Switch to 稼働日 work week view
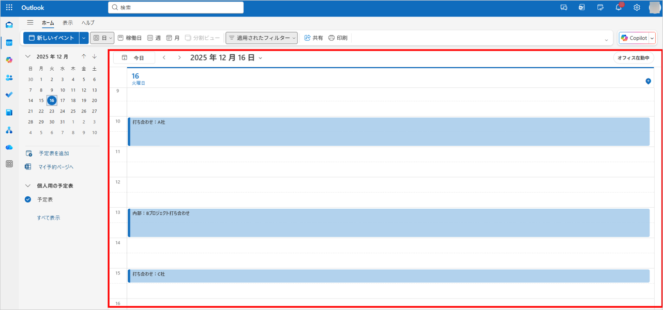The width and height of the screenshot is (663, 310). pos(129,38)
